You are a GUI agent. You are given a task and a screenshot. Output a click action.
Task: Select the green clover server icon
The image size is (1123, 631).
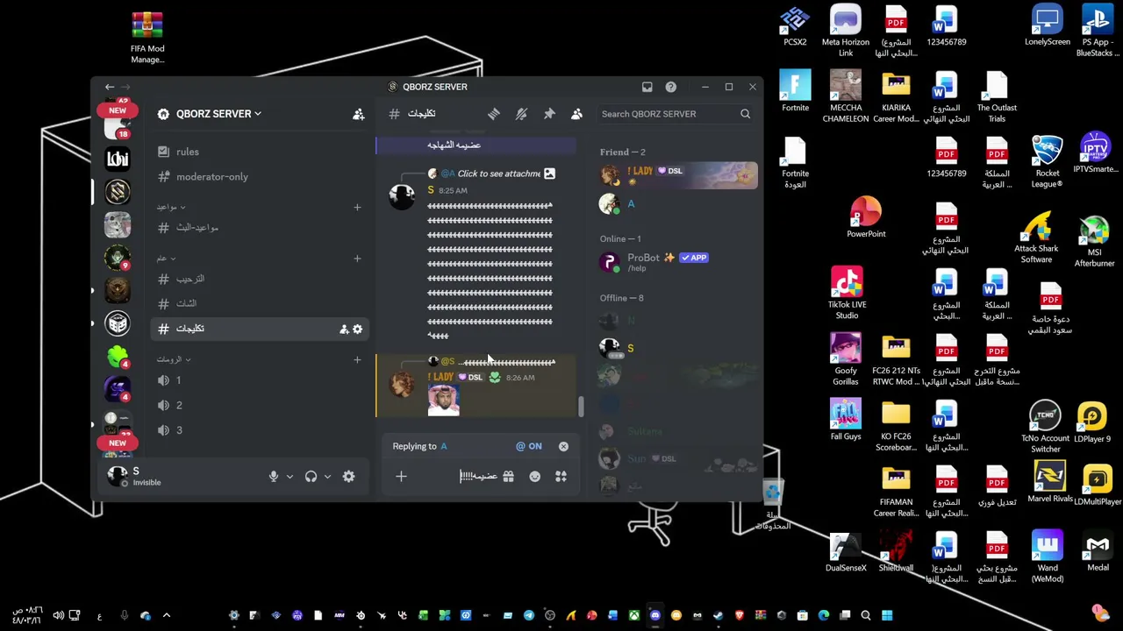point(118,356)
